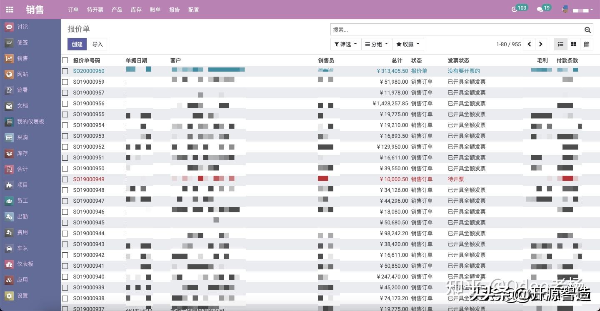
Task: Sort by 总计 column header
Action: [x=397, y=60]
